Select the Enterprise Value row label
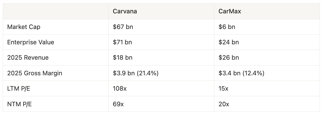The height and width of the screenshot is (116, 323). tap(31, 42)
